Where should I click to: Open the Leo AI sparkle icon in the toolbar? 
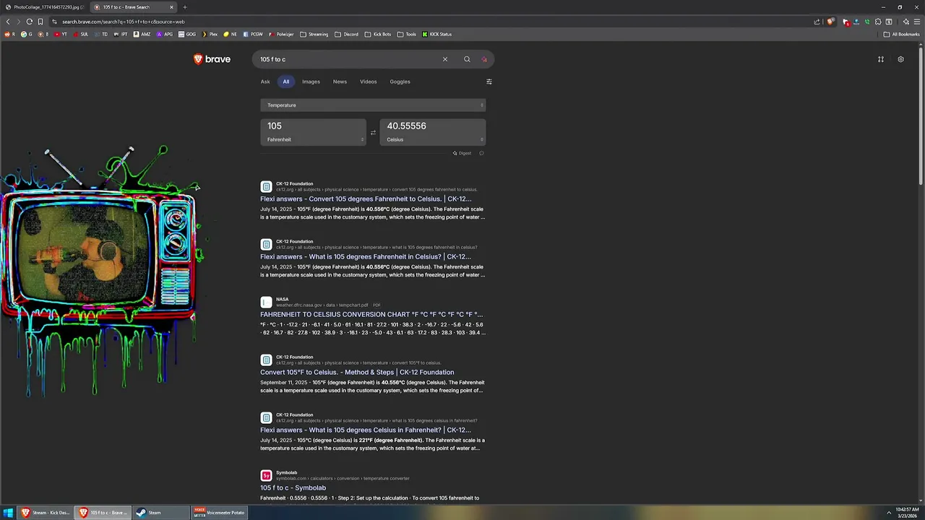point(906,22)
